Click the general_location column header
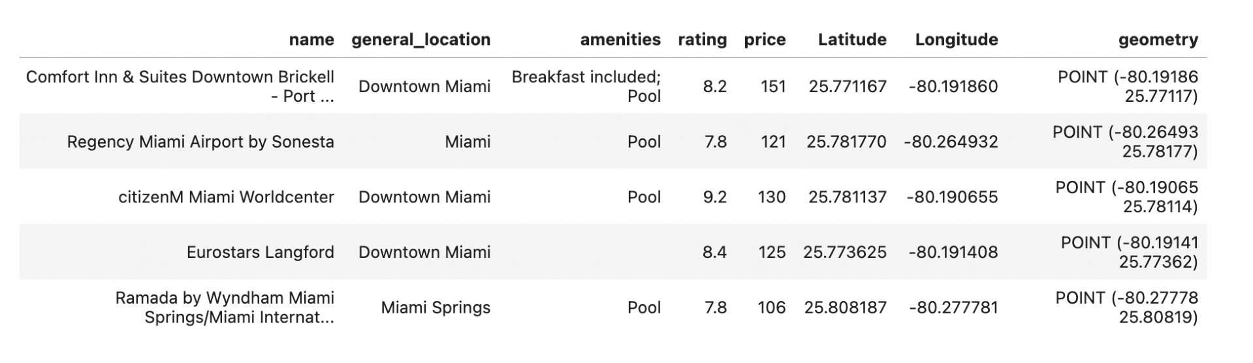The width and height of the screenshot is (1253, 363). [420, 40]
